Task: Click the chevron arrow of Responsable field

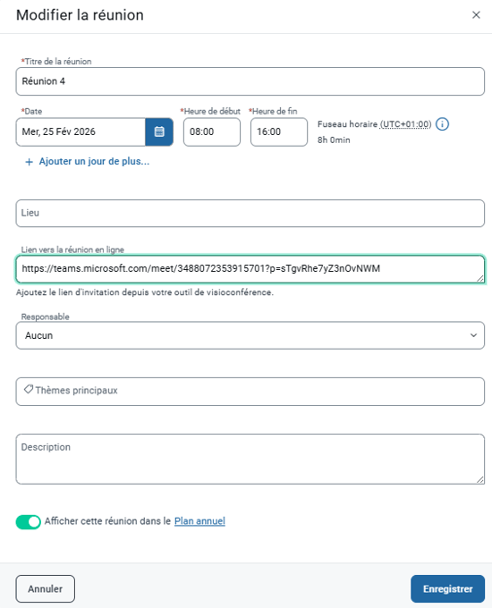Action: click(473, 335)
